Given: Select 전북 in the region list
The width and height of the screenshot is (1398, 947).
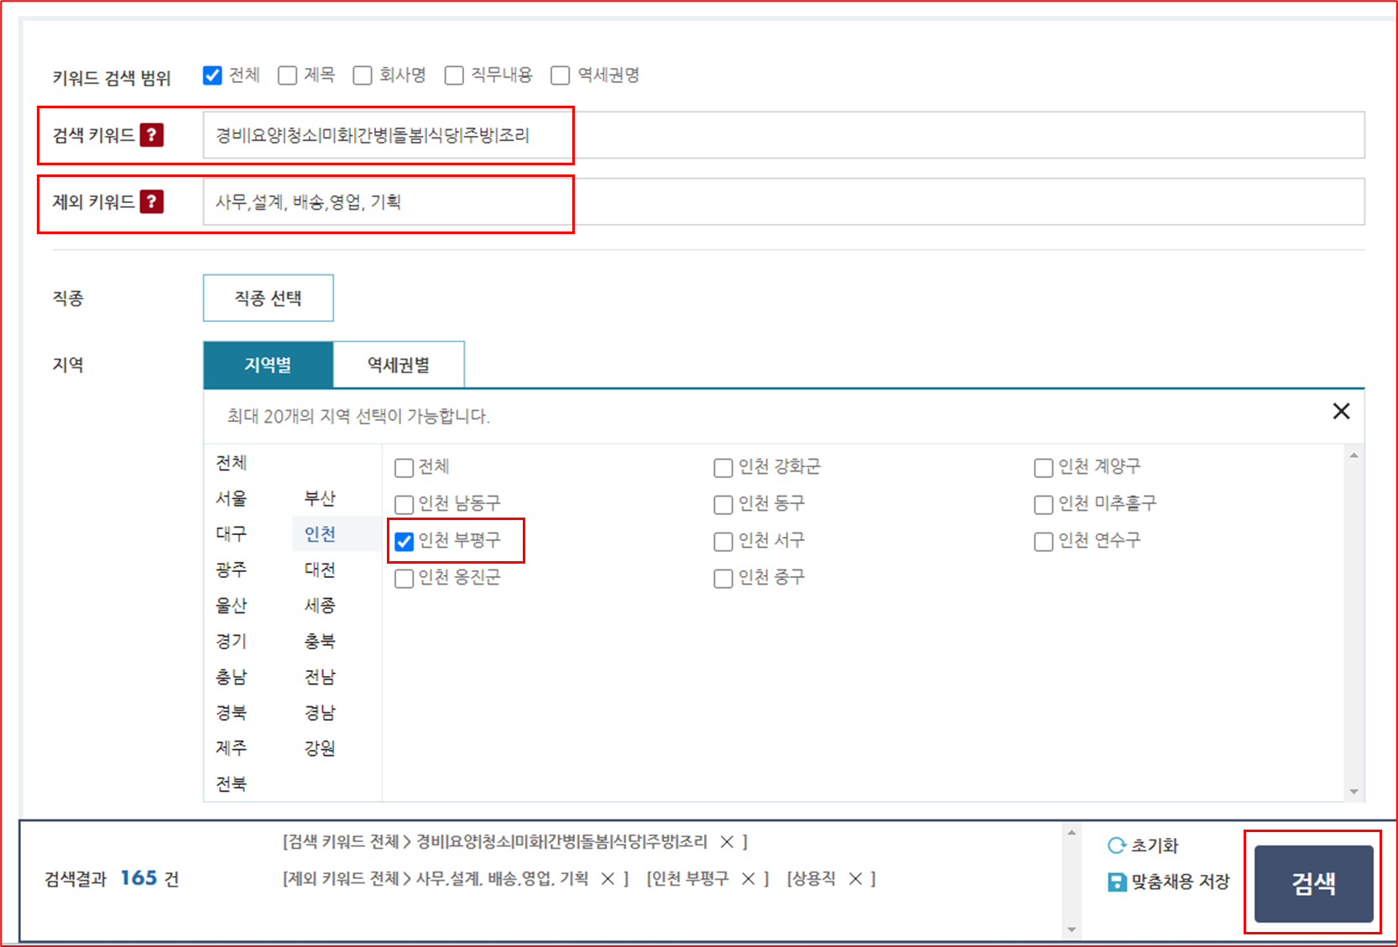Looking at the screenshot, I should pos(232,783).
